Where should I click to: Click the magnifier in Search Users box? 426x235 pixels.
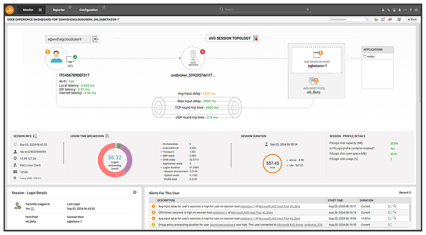[x=367, y=19]
